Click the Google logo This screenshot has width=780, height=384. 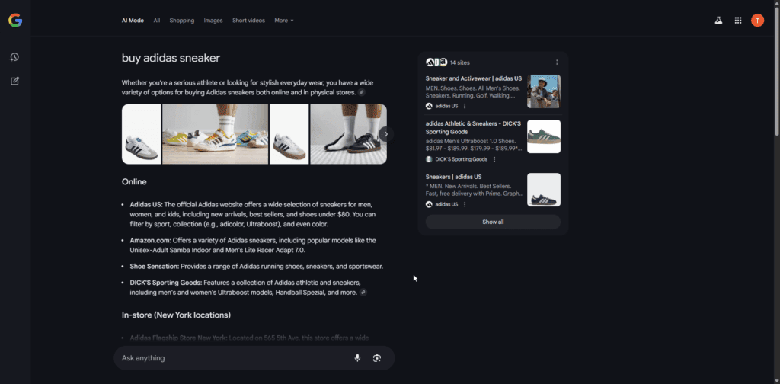tap(15, 21)
